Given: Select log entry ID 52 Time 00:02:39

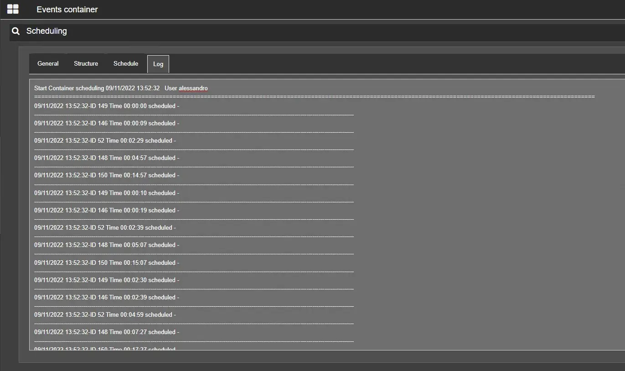Looking at the screenshot, I should click(105, 227).
